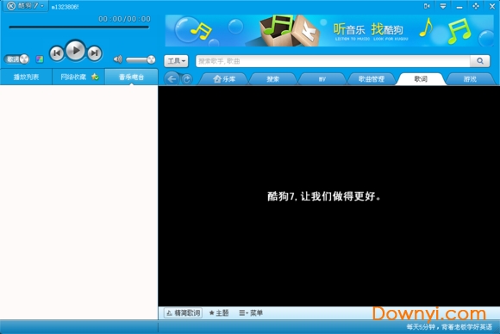Minimize the Kugou window
Image resolution: width=500 pixels, height=334 pixels.
[x=459, y=7]
